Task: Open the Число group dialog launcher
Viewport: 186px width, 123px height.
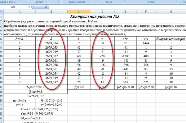Action: [123, 2]
